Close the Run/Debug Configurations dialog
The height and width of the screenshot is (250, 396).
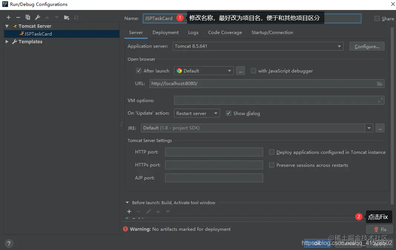(x=393, y=4)
